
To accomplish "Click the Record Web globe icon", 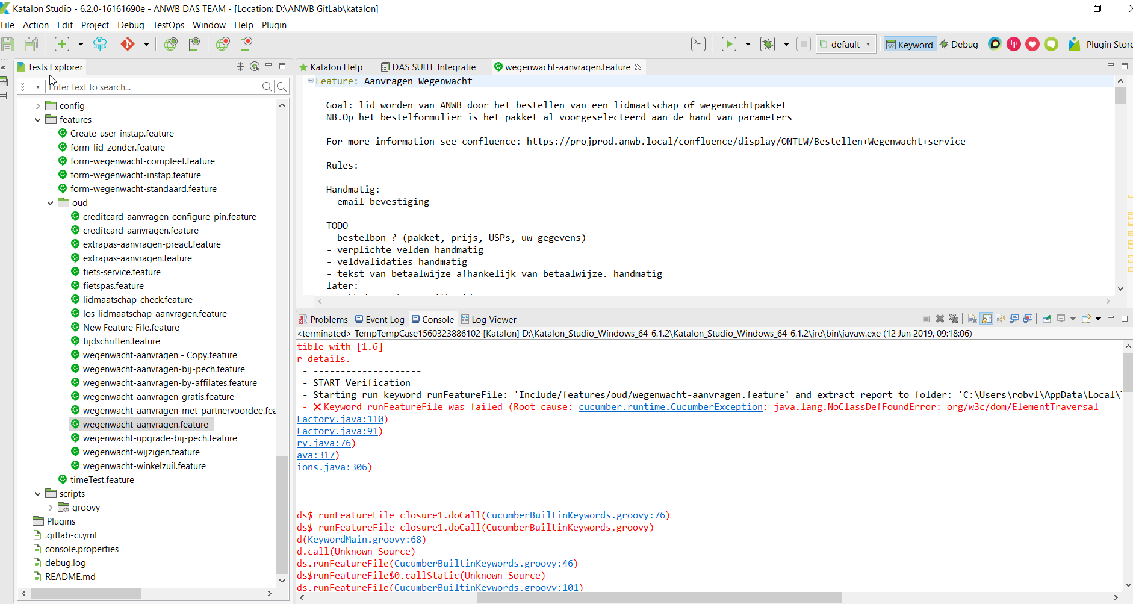I will 223,44.
